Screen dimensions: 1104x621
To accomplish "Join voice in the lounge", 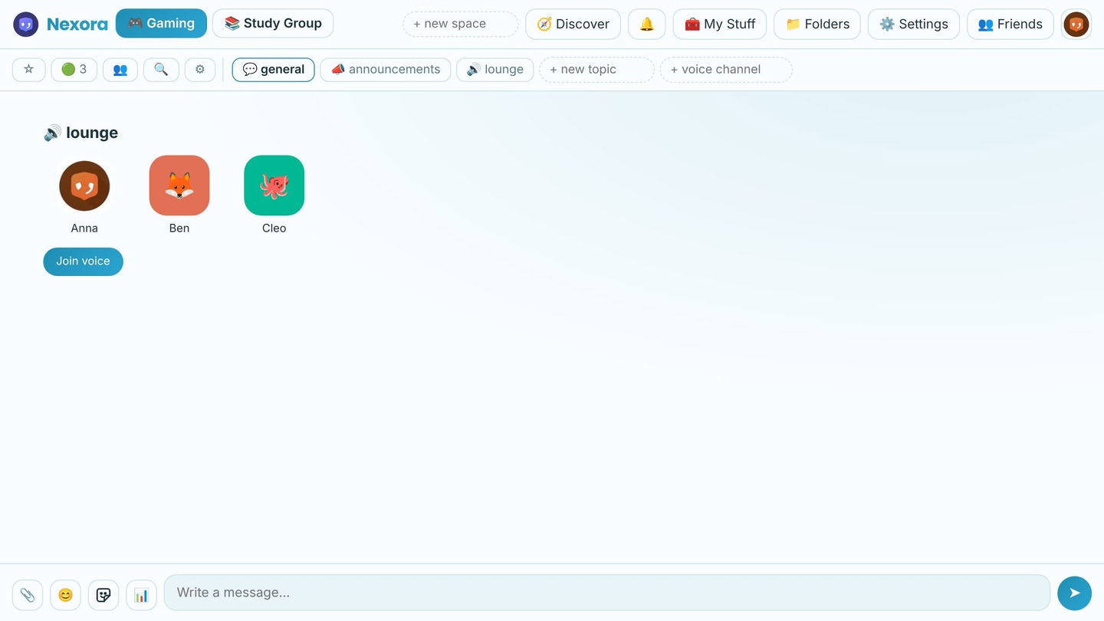I will click(83, 261).
